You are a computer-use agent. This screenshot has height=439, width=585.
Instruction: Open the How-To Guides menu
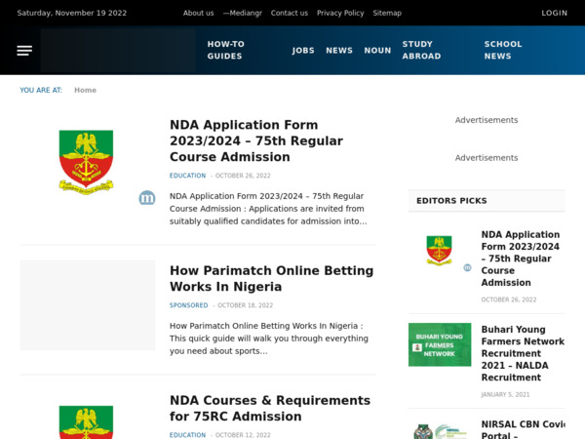pyautogui.click(x=226, y=51)
